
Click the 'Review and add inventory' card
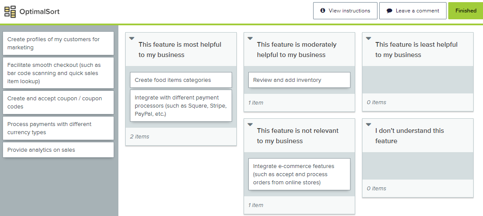[x=299, y=80]
